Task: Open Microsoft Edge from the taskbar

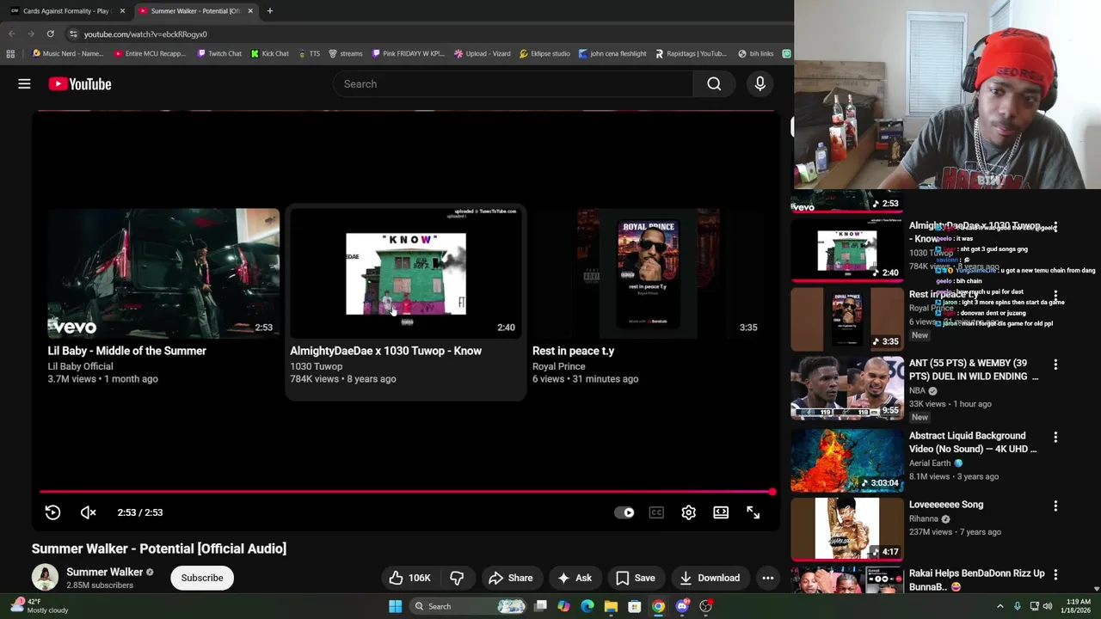Action: [587, 606]
